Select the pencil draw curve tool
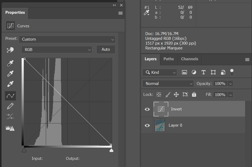Image resolution: width=252 pixels, height=167 pixels. click(10, 106)
